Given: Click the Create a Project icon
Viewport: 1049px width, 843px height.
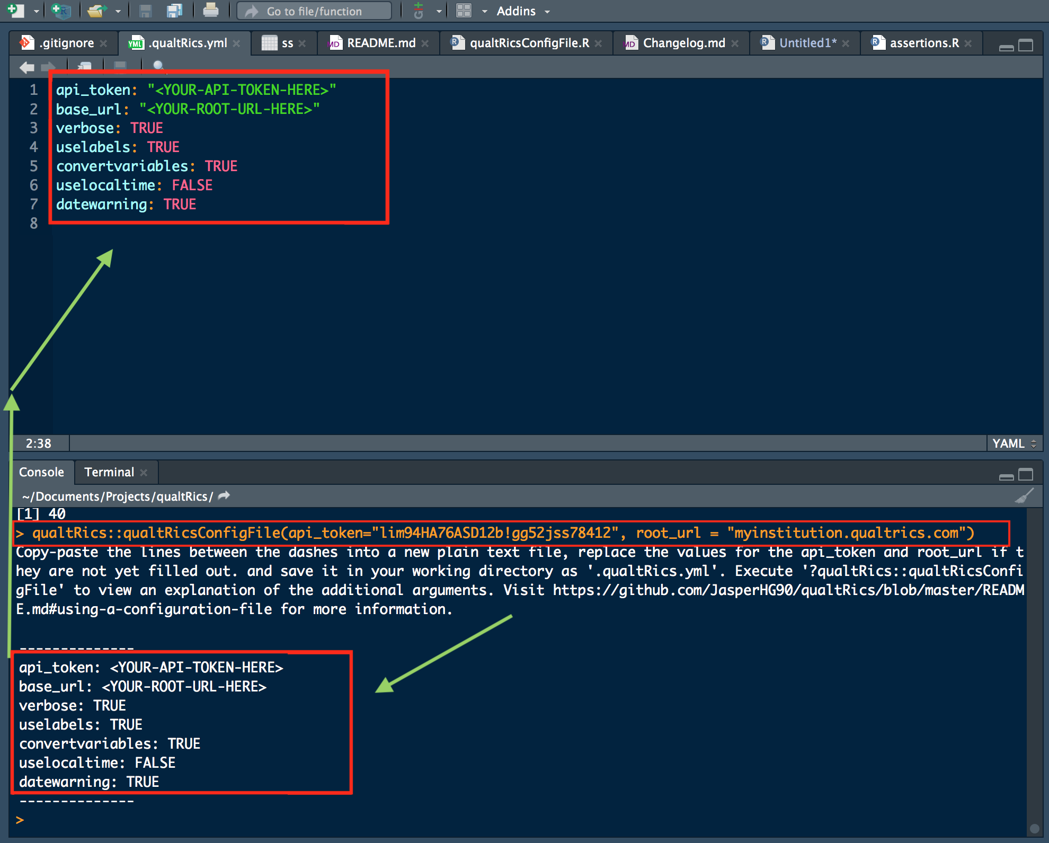Looking at the screenshot, I should point(61,11).
